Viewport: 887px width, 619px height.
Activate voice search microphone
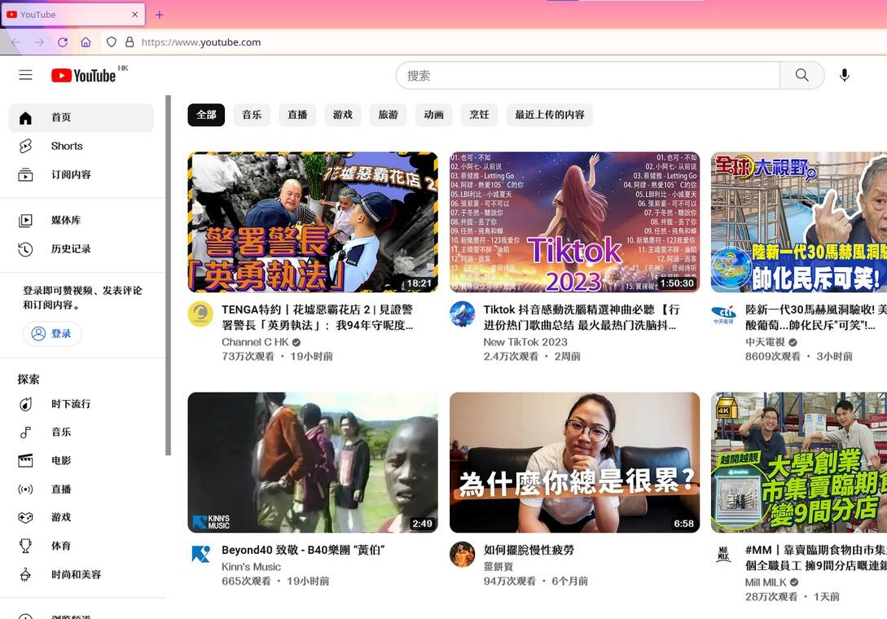click(x=844, y=75)
